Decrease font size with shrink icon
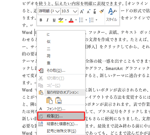Image resolution: width=150 pixels, height=135 pixels. 88,11
